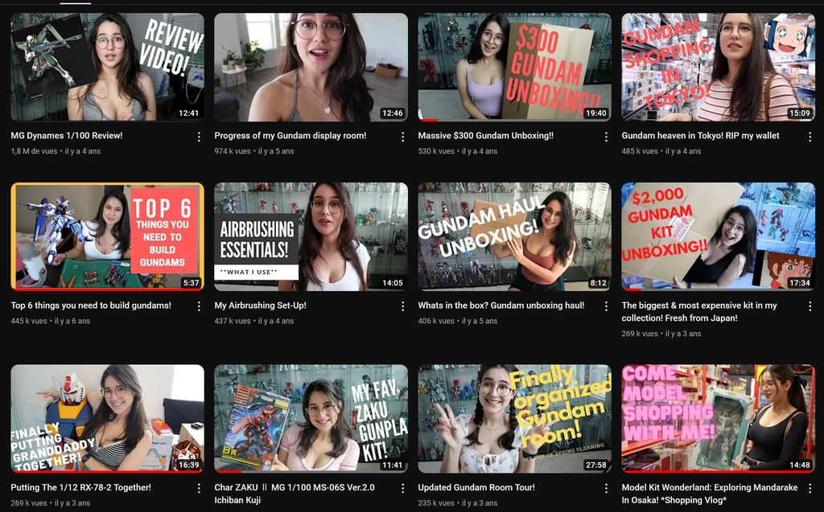Play the Finally organized Gundam room thumbnail
Screen dimensions: 824x512
[514, 418]
